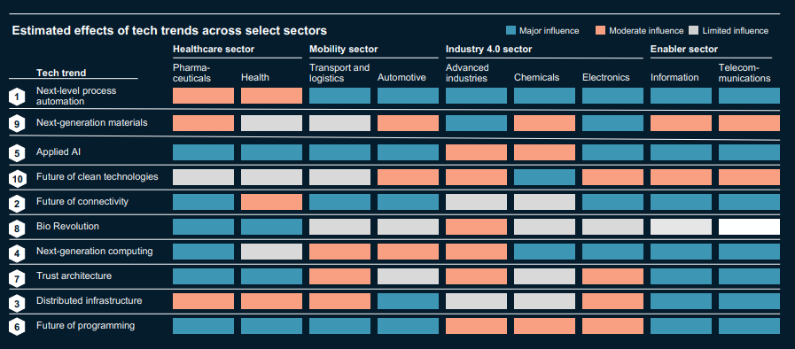Click the number 5 hexagon badge
795x349 pixels.
pos(17,152)
